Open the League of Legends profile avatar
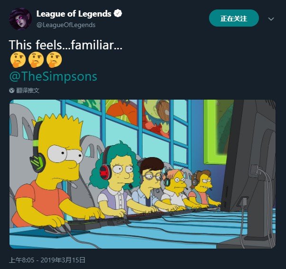Screen dimensions: 286x269 tap(20, 19)
